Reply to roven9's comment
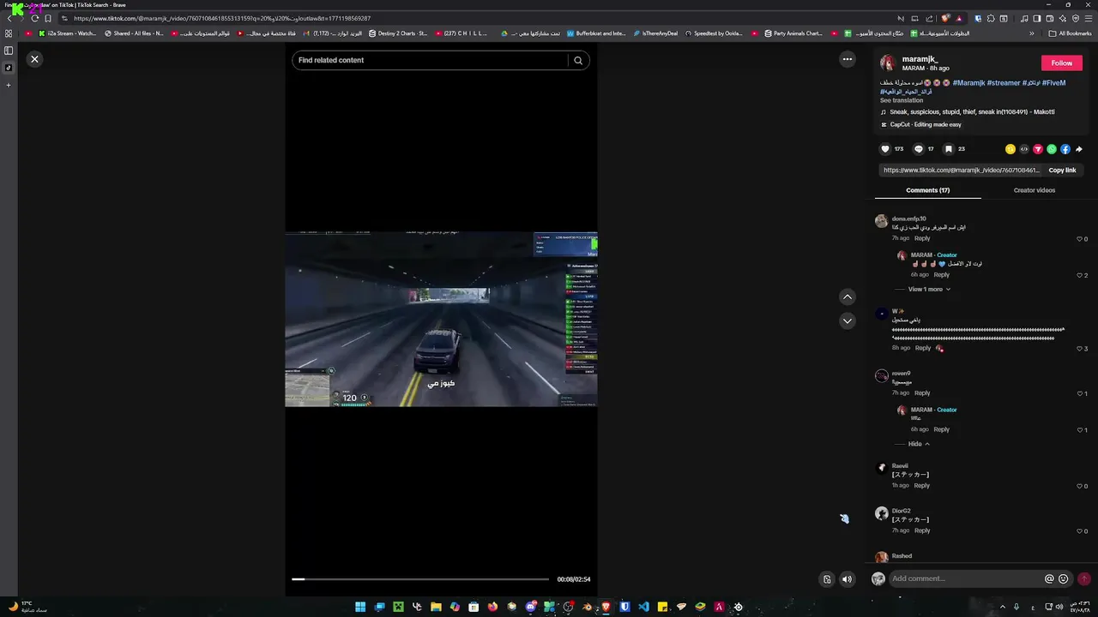Screen dimensions: 1098x617 922,393
